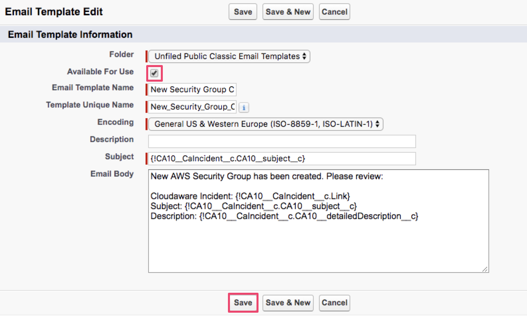527x316 pixels.
Task: Click into the Template Unique Name field
Action: (x=192, y=107)
